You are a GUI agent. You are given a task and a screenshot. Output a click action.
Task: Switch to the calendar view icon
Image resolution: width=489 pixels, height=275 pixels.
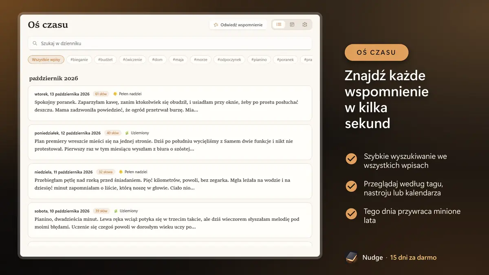[x=292, y=24]
